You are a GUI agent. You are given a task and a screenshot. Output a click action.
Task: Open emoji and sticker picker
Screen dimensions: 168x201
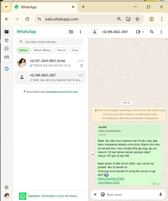(x=103, y=194)
